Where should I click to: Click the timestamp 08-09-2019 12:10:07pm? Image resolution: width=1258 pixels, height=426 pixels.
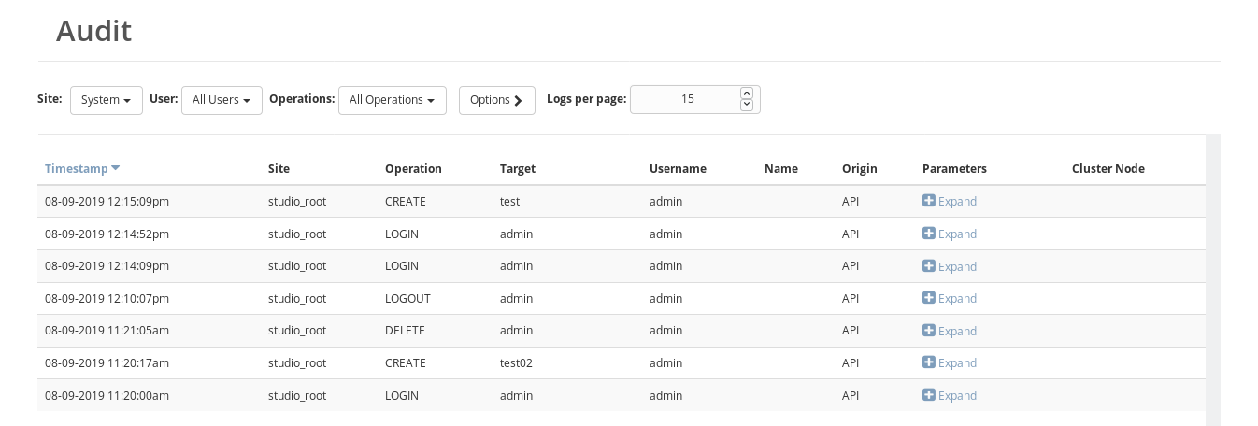pyautogui.click(x=107, y=299)
